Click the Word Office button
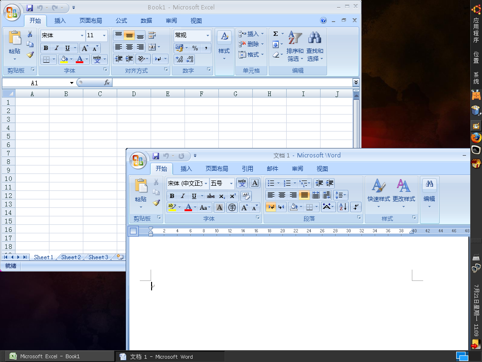The image size is (482, 362). 138,160
